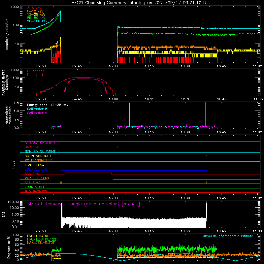Click the yellow FRONT_RATIO legend label
Viewport: 264px width, 264px height.
click(x=38, y=236)
